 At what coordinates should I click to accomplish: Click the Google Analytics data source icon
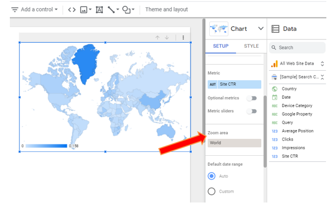point(274,64)
